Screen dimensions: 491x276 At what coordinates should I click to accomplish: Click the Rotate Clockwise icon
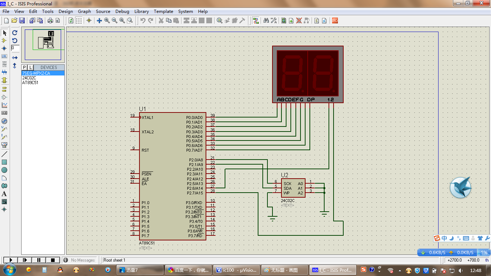[x=15, y=32]
